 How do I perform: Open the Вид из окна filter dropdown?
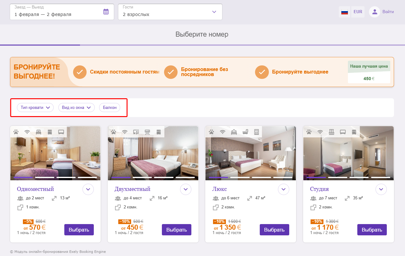pyautogui.click(x=77, y=108)
